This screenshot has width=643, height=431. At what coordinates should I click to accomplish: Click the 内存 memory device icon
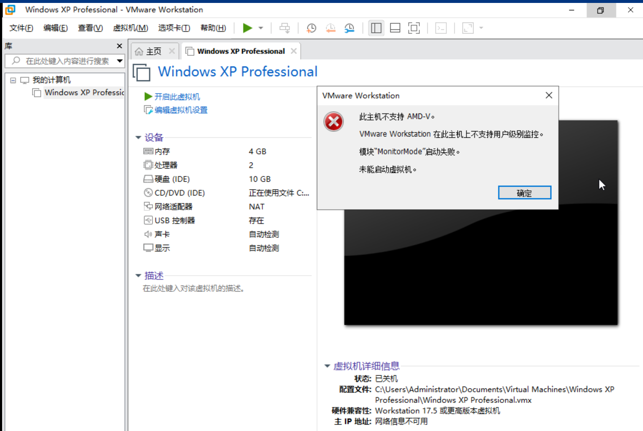pos(148,151)
